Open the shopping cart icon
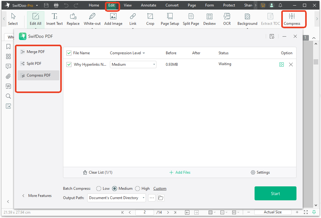This screenshot has width=321, height=218. [x=263, y=5]
